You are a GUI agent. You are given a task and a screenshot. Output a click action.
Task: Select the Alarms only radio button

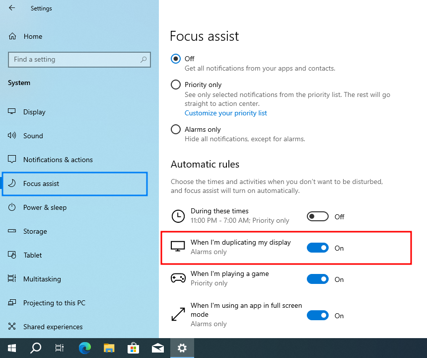(176, 129)
